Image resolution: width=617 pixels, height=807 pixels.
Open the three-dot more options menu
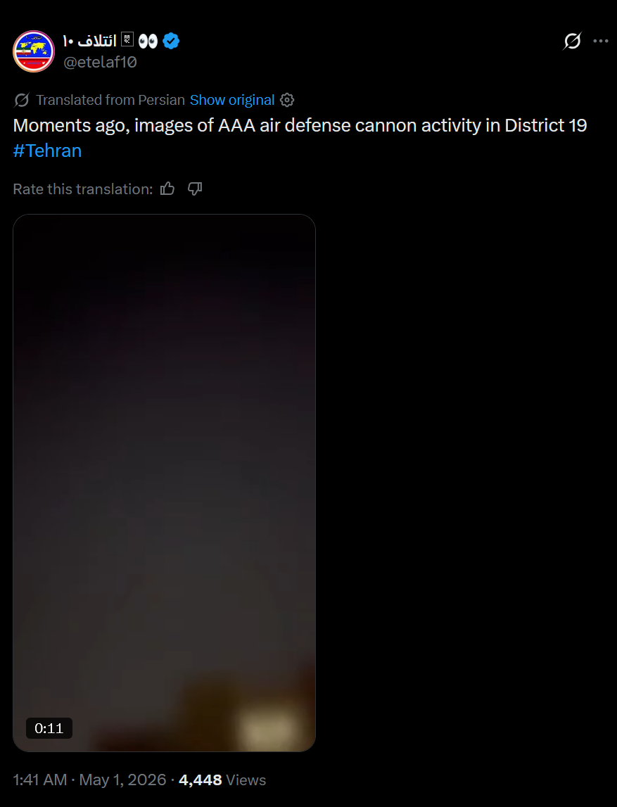(601, 41)
